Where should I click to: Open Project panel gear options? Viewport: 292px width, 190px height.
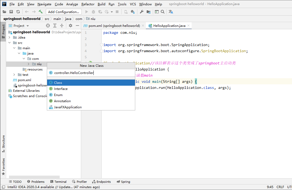[x=71, y=26]
